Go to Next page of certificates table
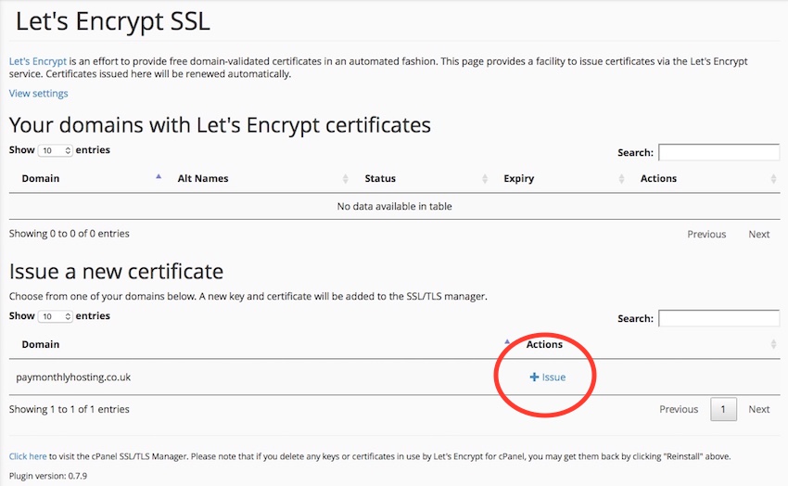Screen dimensions: 788x486 (759, 235)
